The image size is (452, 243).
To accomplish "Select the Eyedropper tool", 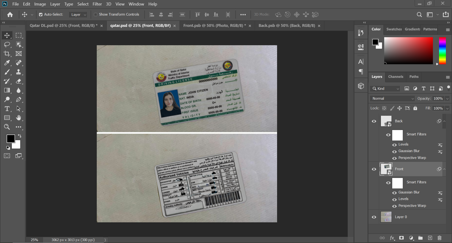I will [7, 63].
